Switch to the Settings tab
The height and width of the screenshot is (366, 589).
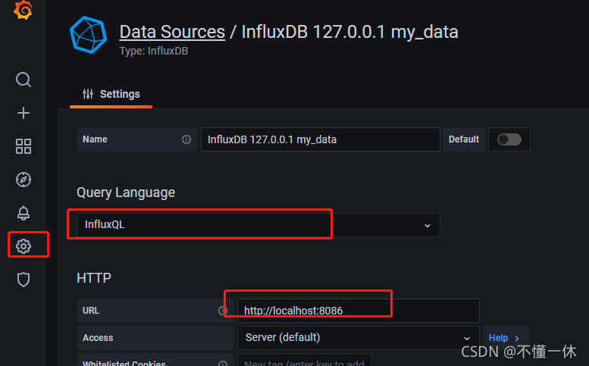click(x=111, y=94)
